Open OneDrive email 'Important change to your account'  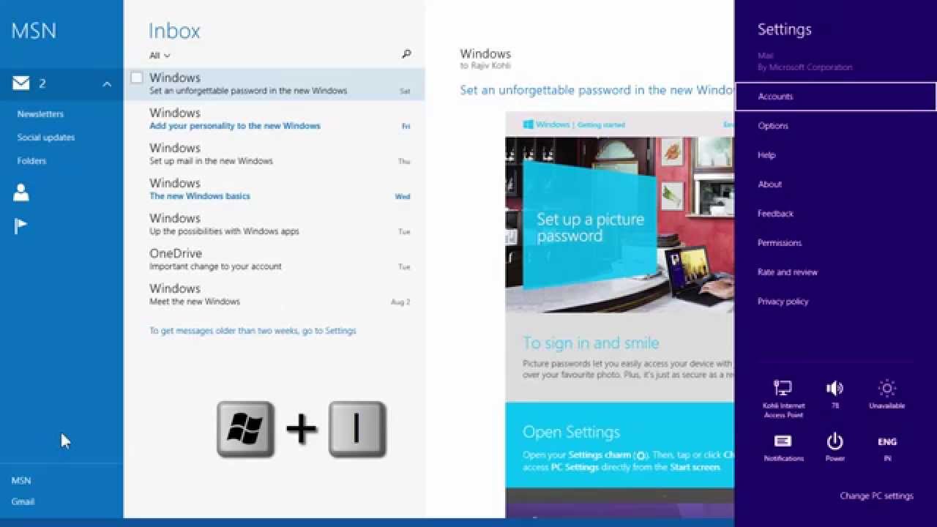275,259
